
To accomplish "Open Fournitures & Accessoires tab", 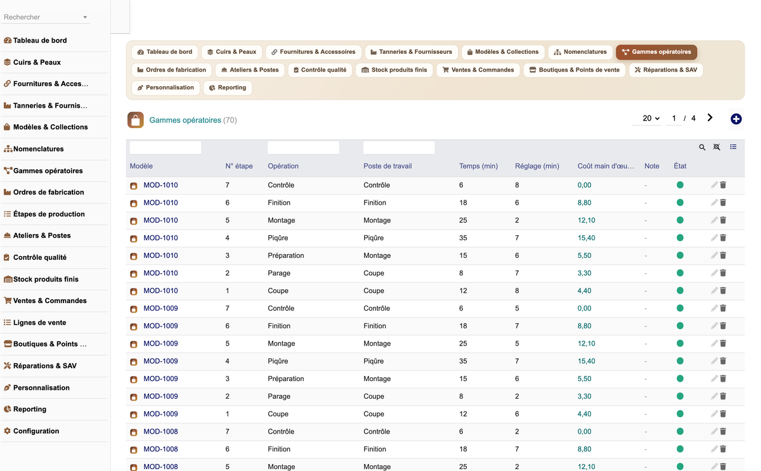I will [x=313, y=52].
